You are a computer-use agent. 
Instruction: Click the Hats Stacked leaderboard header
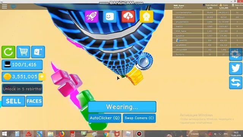pos(210,5)
